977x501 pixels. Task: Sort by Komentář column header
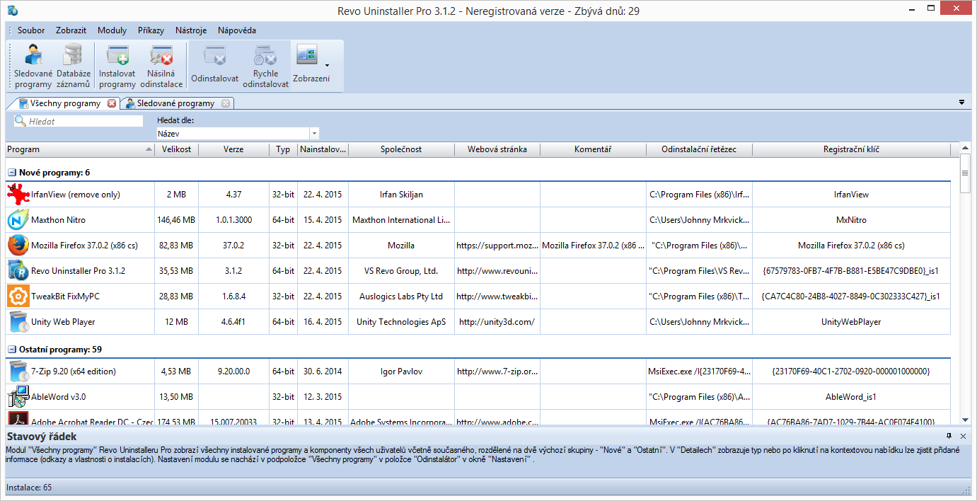point(593,149)
